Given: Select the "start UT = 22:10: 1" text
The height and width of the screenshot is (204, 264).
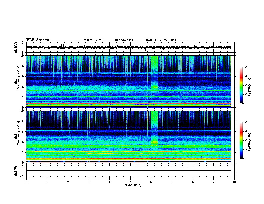Looking at the screenshot, I should 161,40.
